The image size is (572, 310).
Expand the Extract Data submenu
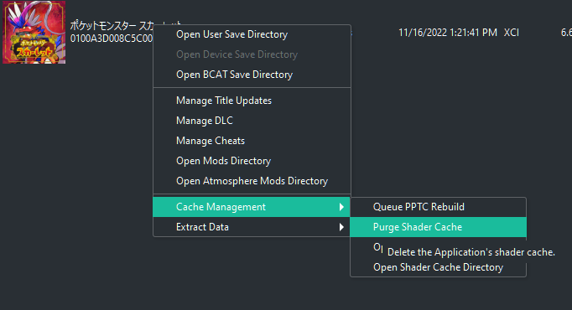pos(252,227)
